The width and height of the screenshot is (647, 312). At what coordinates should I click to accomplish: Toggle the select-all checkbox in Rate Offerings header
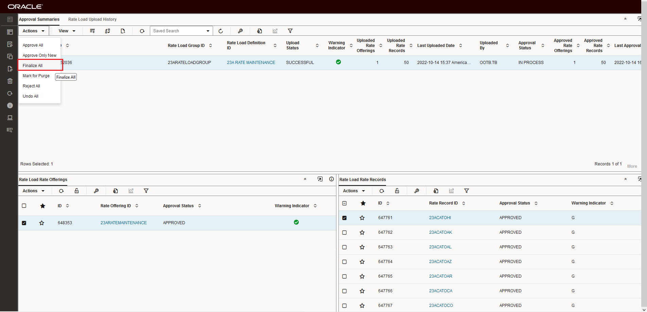(x=24, y=206)
